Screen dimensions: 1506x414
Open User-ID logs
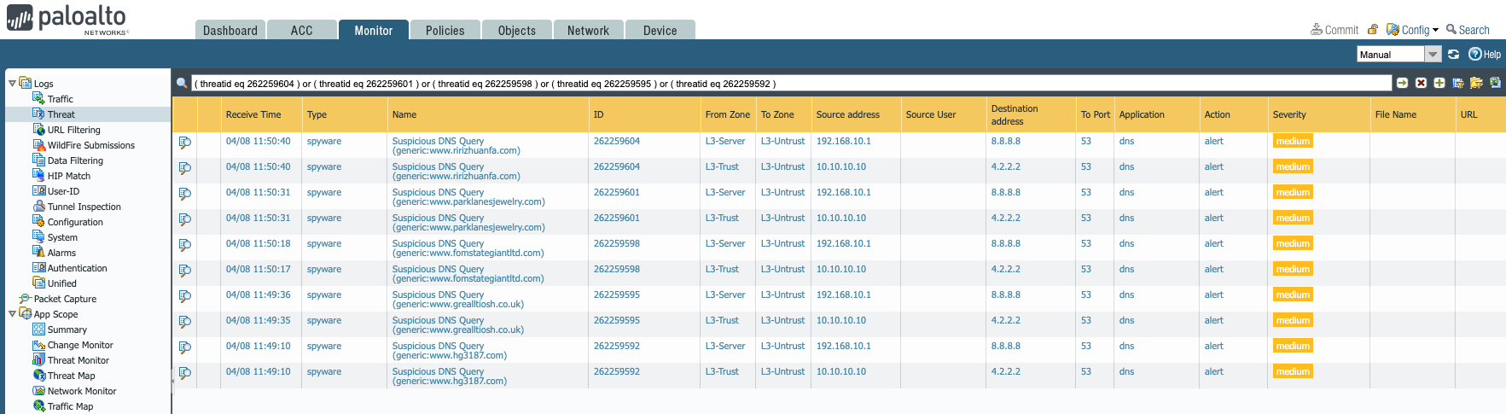pyautogui.click(x=63, y=191)
